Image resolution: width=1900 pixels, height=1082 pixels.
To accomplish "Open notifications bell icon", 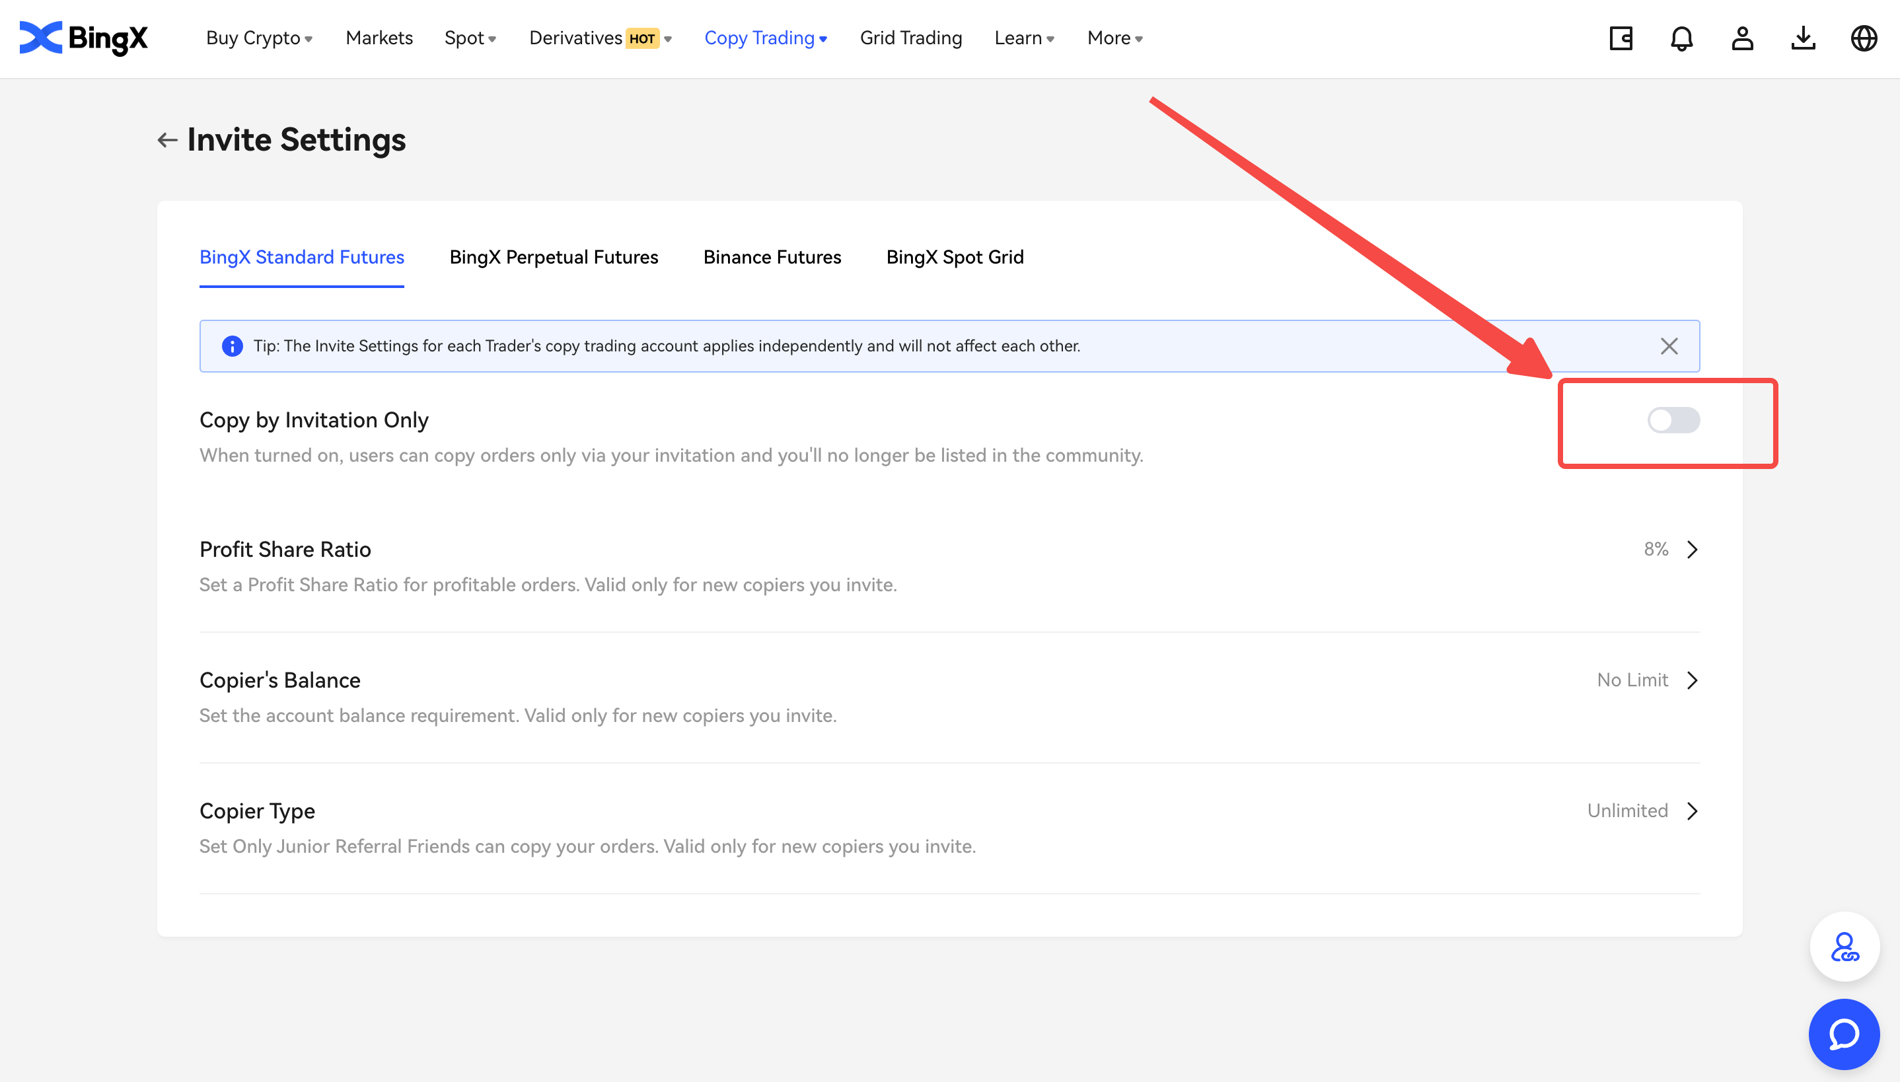I will click(x=1681, y=38).
